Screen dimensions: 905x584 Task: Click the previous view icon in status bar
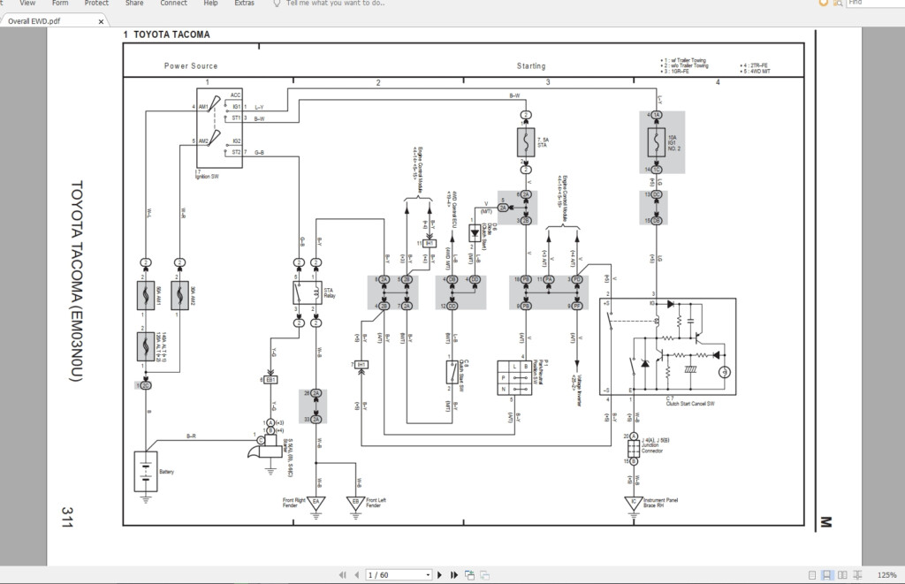point(470,575)
